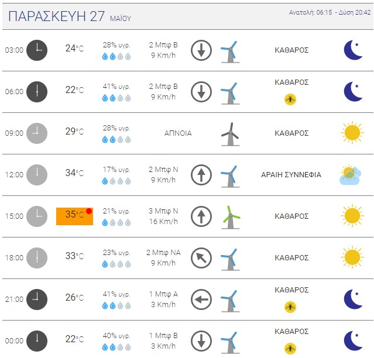The image size is (374, 358).
Task: Click the moon icon at 00:00
Action: click(x=354, y=341)
